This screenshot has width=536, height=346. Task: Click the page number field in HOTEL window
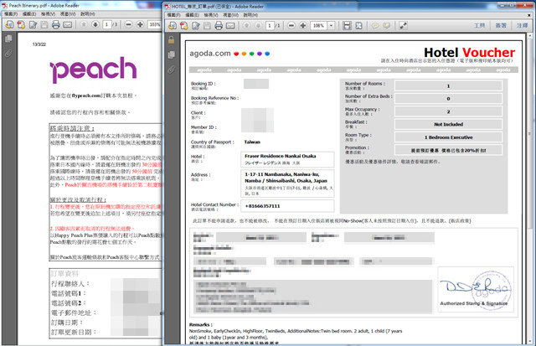tap(270, 26)
